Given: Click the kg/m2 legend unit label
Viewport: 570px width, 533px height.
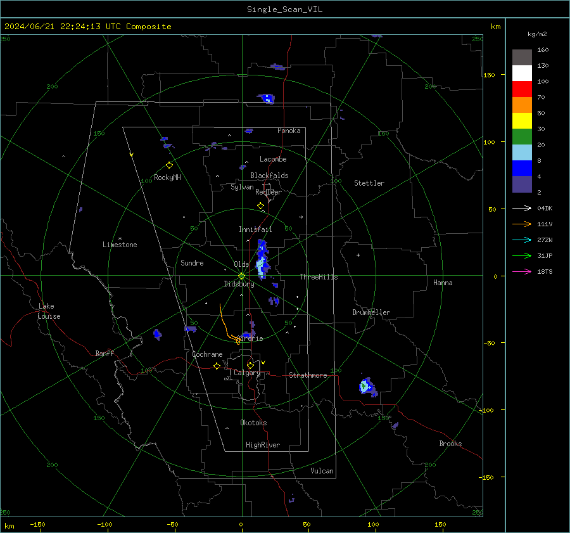Looking at the screenshot, I should (x=537, y=34).
